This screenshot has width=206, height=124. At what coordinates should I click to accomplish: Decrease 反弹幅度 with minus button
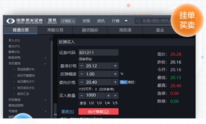(x=81, y=74)
